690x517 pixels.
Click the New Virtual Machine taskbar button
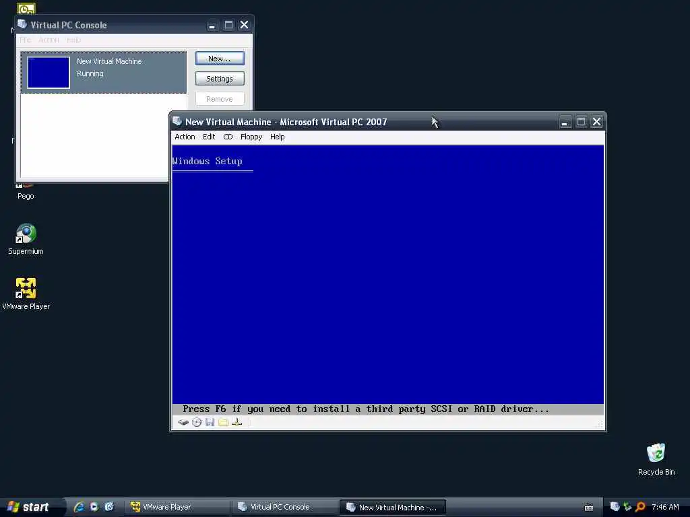pyautogui.click(x=393, y=507)
